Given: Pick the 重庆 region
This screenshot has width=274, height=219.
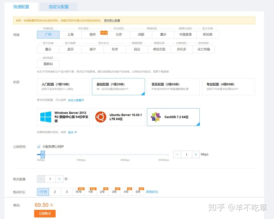Looking at the screenshot, I should pos(163,35).
